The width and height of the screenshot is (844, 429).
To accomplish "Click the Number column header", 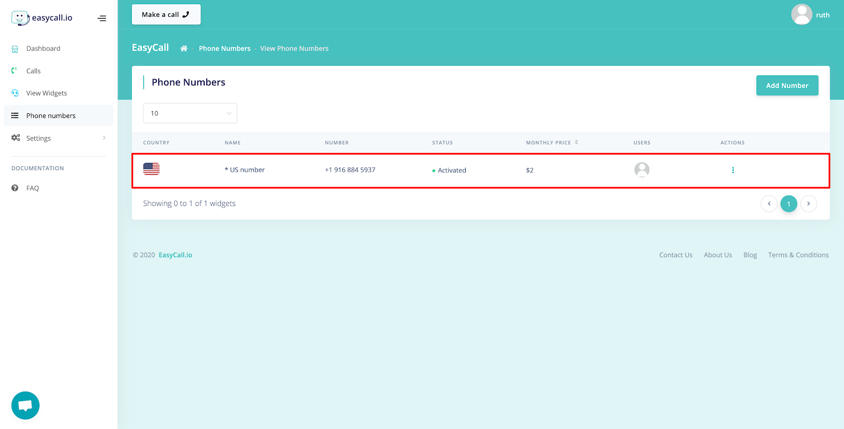I will pos(337,143).
